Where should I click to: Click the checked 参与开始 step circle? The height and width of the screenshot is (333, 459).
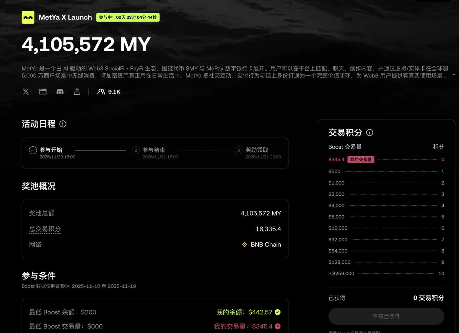(33, 150)
